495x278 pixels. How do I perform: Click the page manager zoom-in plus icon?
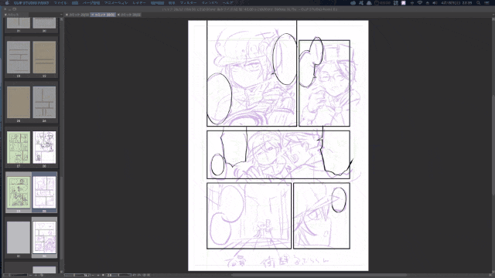(36, 275)
